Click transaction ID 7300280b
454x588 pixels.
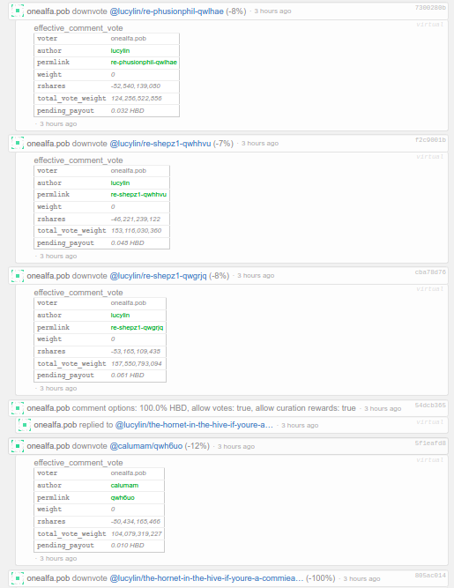tap(430, 8)
